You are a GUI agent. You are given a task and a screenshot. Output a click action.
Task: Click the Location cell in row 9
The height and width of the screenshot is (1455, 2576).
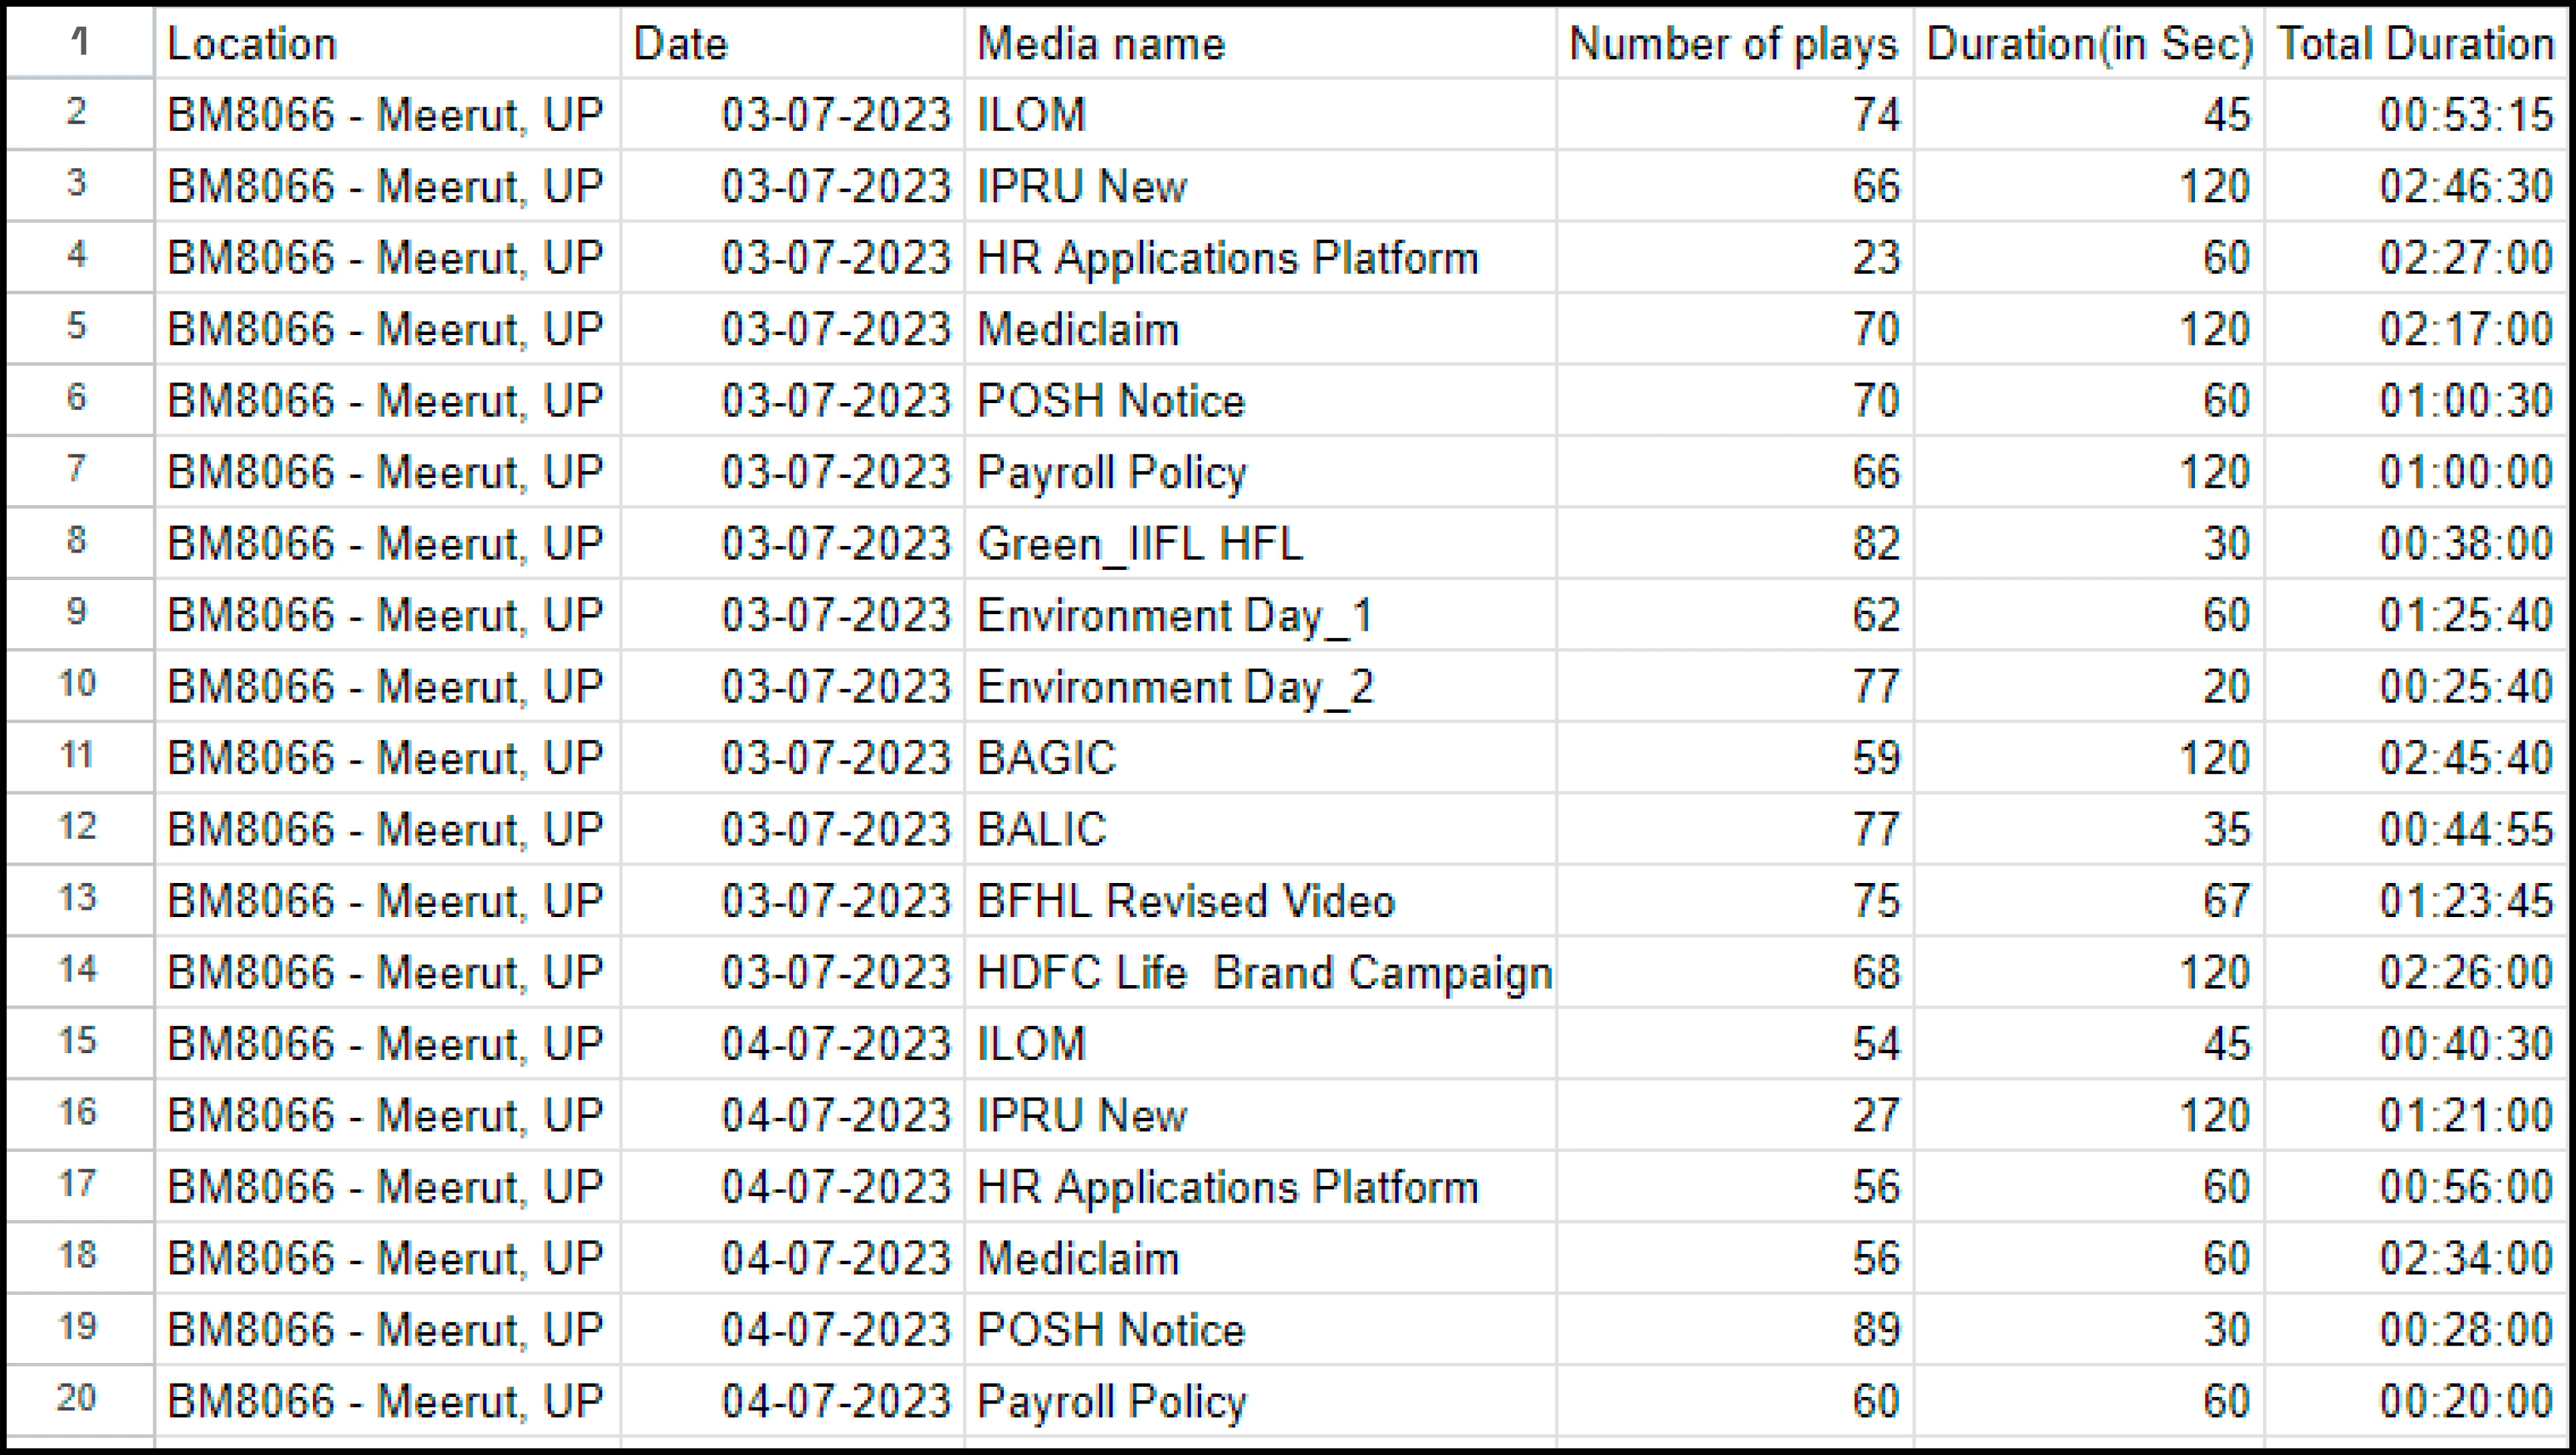coord(388,614)
